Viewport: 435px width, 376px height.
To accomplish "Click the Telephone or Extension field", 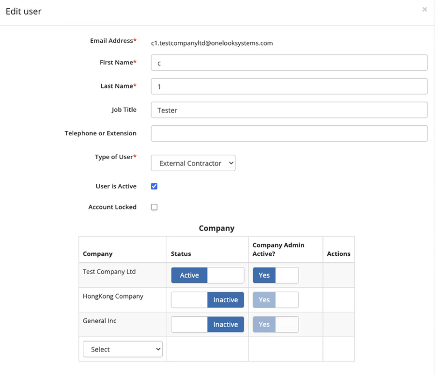I will point(289,134).
